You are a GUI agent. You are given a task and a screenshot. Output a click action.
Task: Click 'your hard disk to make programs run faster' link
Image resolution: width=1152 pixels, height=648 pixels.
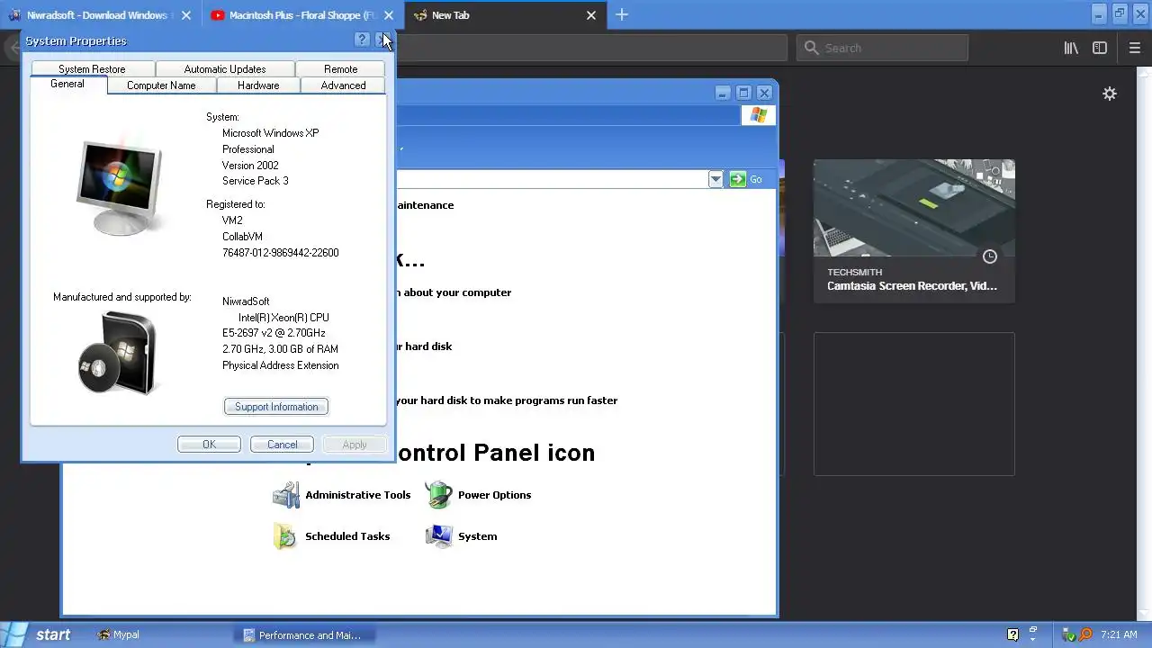click(506, 400)
